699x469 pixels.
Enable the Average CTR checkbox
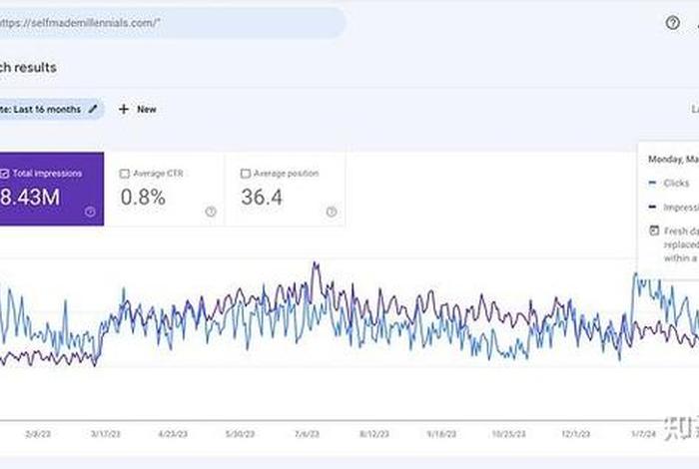point(125,174)
